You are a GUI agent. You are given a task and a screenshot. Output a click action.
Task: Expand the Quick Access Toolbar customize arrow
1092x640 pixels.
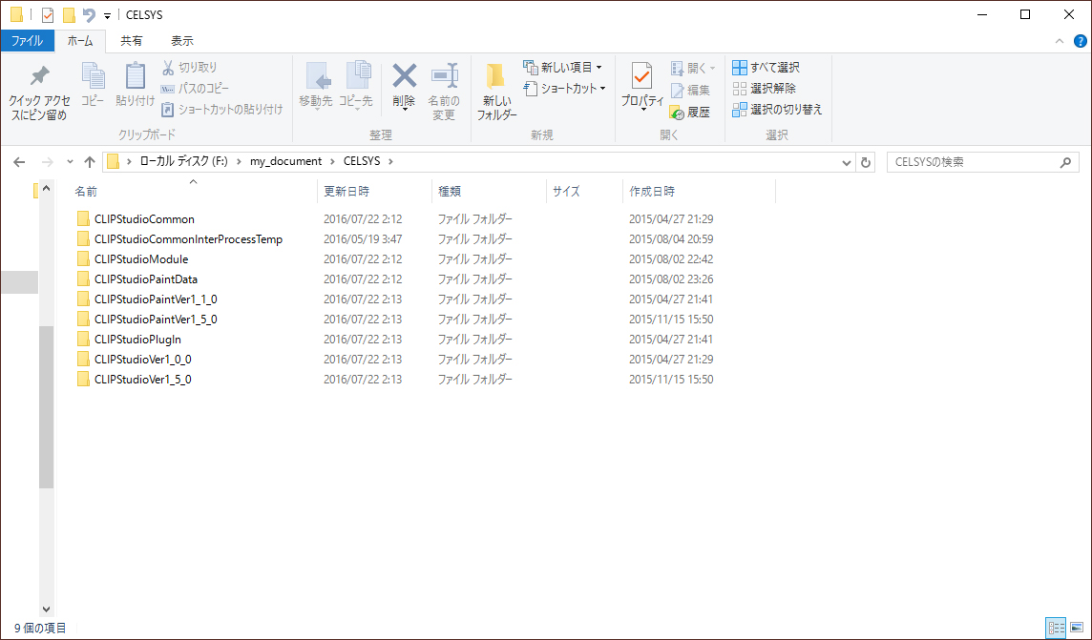tap(107, 15)
